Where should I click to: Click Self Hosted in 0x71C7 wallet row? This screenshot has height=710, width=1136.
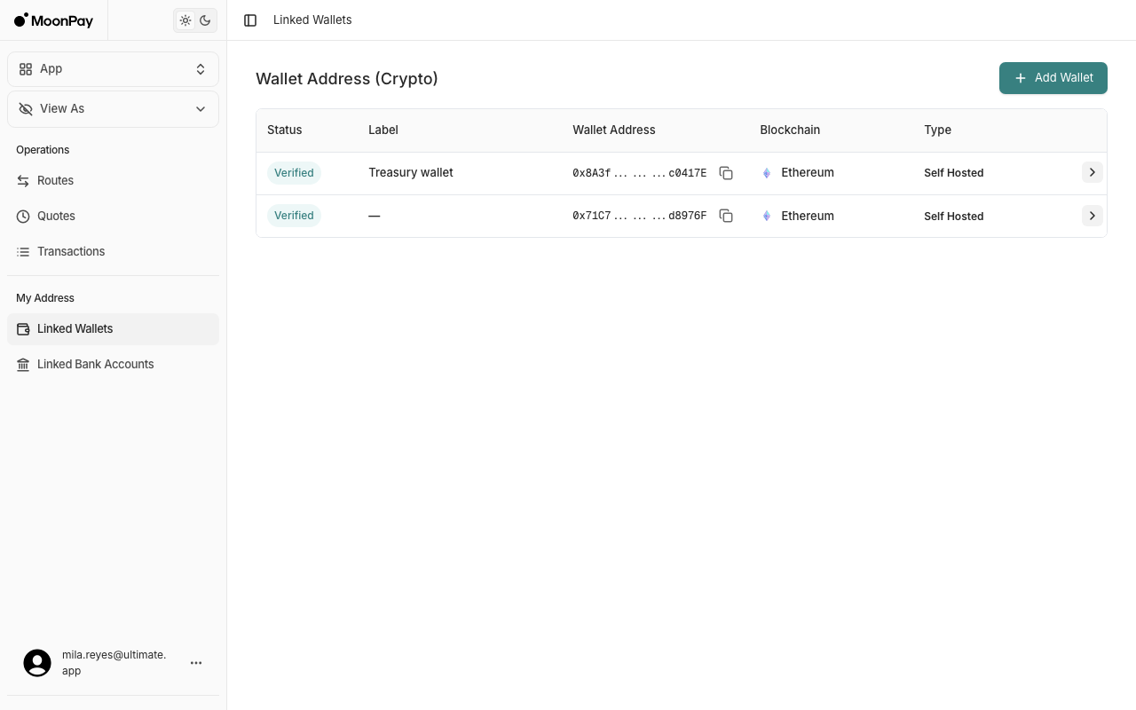click(954, 217)
